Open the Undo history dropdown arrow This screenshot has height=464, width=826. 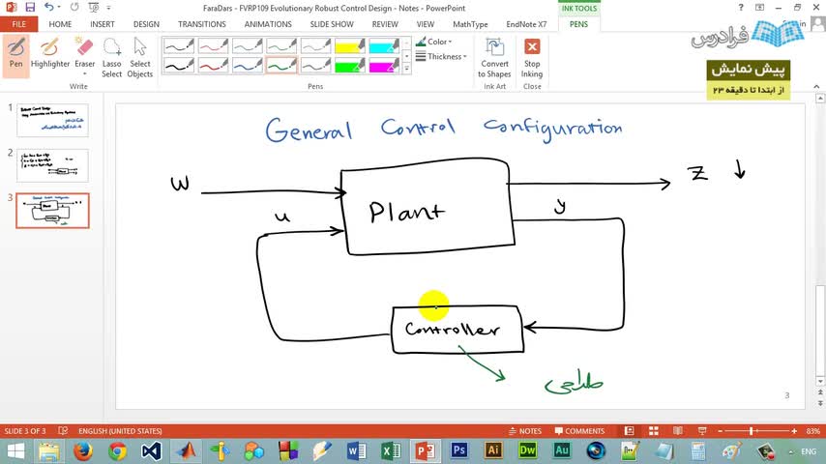point(58,8)
